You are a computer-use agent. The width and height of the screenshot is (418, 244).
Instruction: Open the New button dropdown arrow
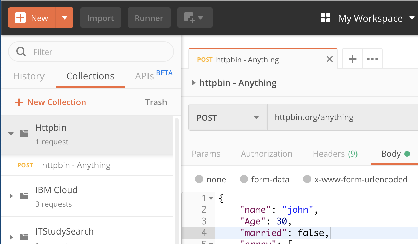tap(65, 18)
